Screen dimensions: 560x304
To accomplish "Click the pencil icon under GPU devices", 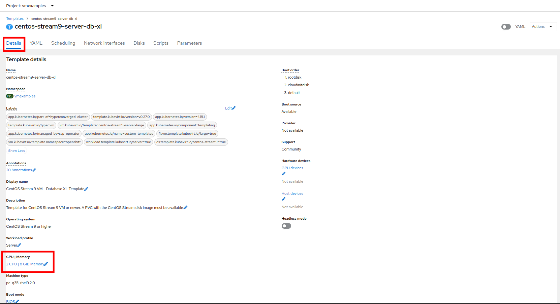I will (283, 174).
